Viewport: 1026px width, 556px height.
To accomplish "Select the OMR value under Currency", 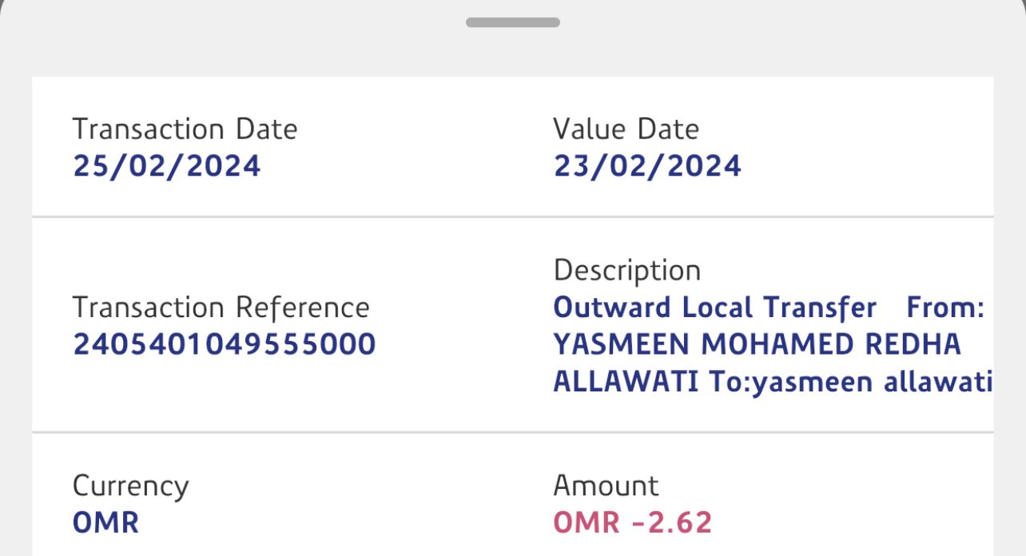I will pyautogui.click(x=105, y=523).
